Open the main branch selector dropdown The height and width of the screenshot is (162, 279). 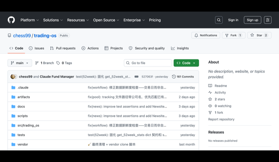[x=20, y=63]
